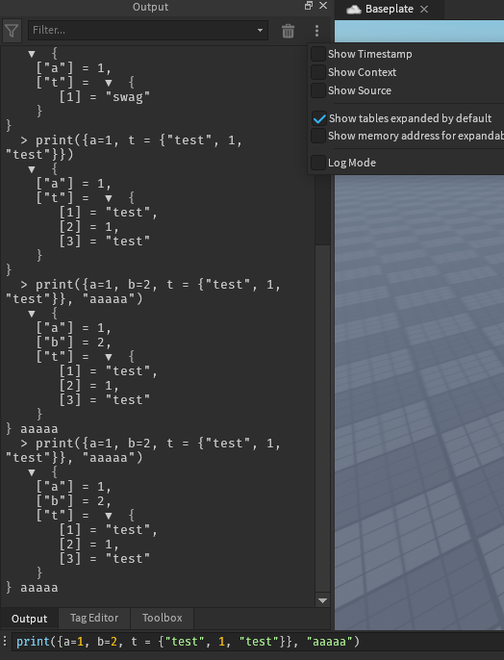Close the Baseplate tab

pos(424,10)
